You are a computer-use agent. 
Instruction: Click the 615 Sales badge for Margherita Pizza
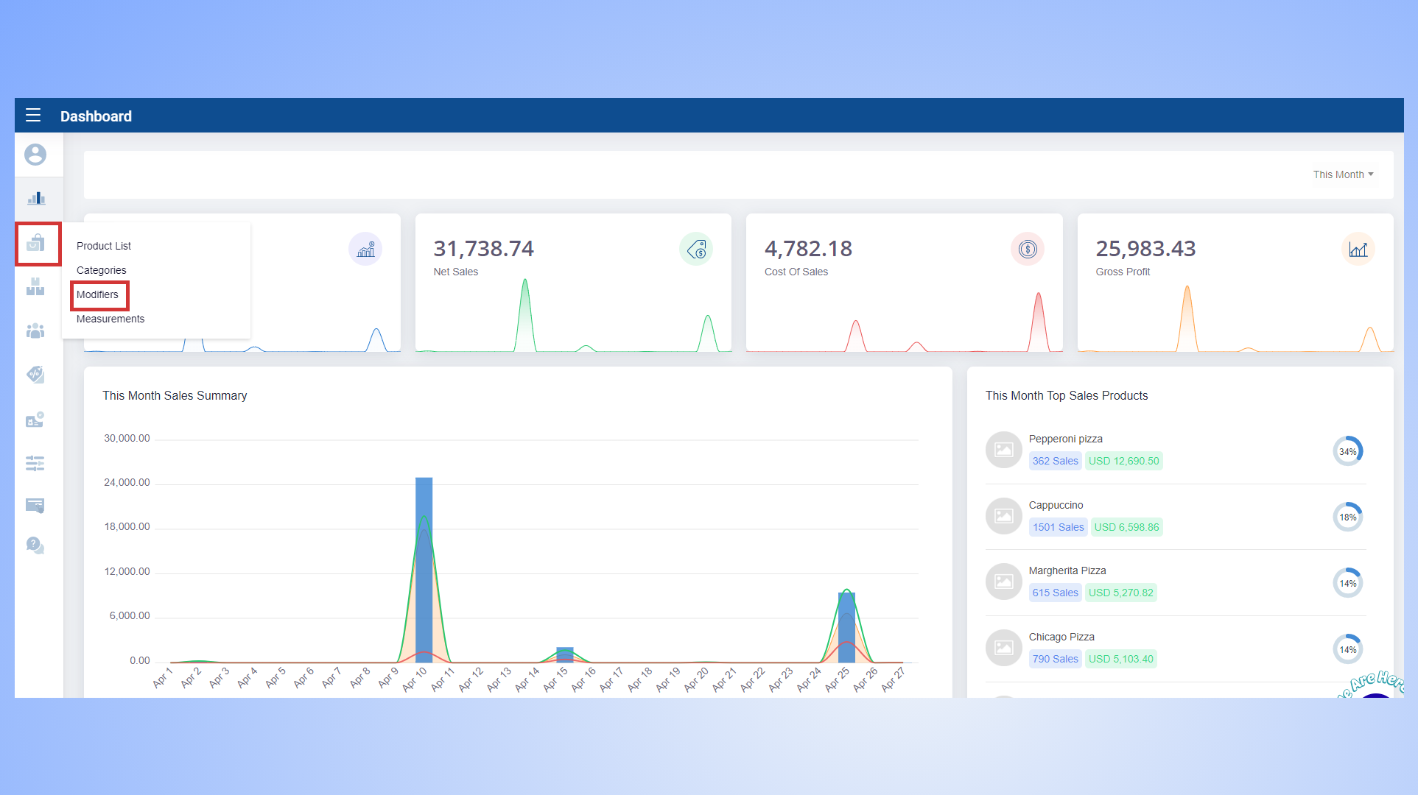pyautogui.click(x=1055, y=593)
